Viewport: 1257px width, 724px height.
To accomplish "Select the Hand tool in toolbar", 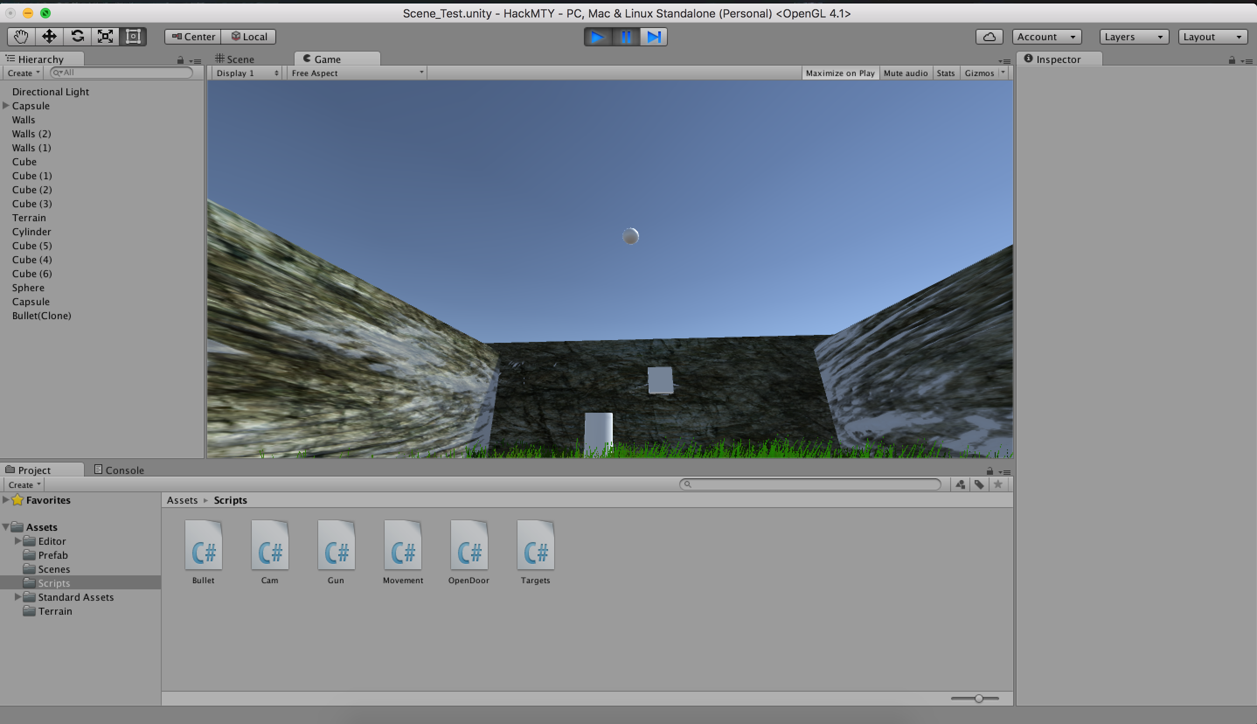I will pos(21,36).
